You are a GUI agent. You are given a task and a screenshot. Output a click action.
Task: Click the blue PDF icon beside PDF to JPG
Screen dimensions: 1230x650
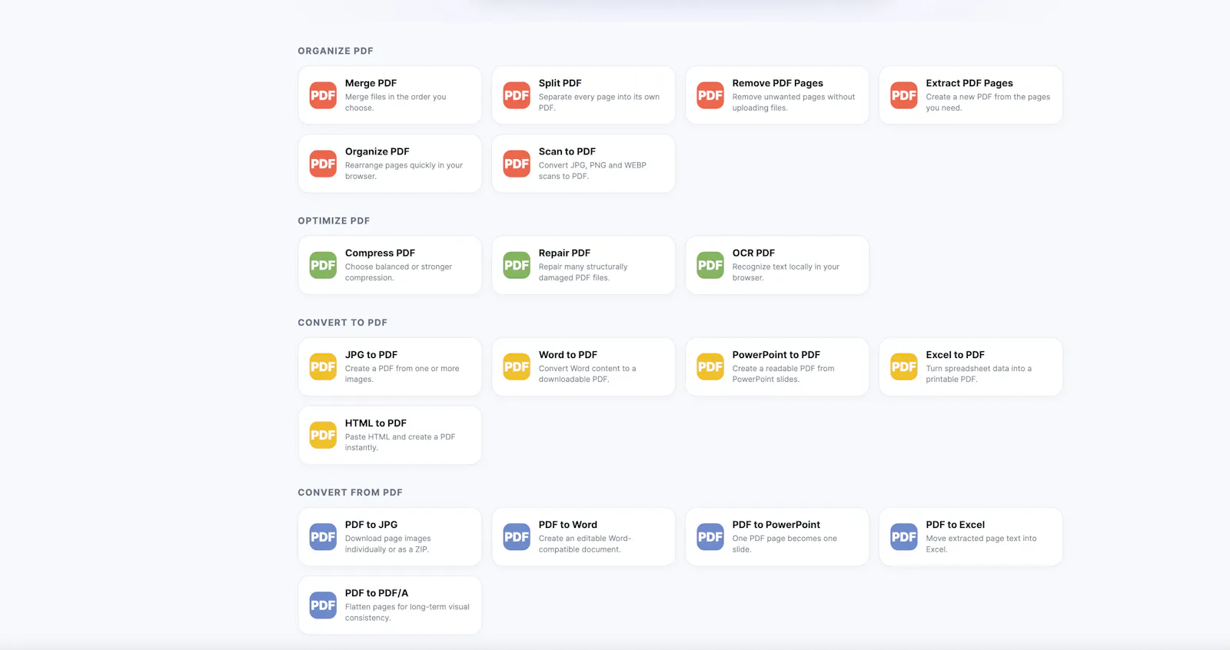323,536
